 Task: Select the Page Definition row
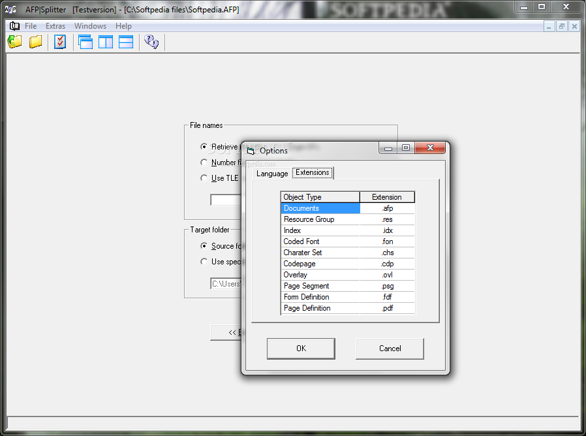[x=320, y=308]
